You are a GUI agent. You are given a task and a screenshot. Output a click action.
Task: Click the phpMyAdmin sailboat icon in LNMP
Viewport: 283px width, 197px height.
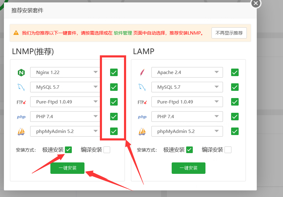tap(21, 131)
